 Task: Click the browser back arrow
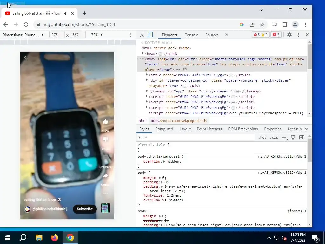[x=6, y=24]
